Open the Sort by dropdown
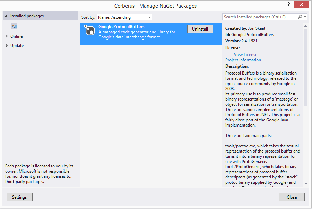The image size is (312, 209). (x=124, y=17)
